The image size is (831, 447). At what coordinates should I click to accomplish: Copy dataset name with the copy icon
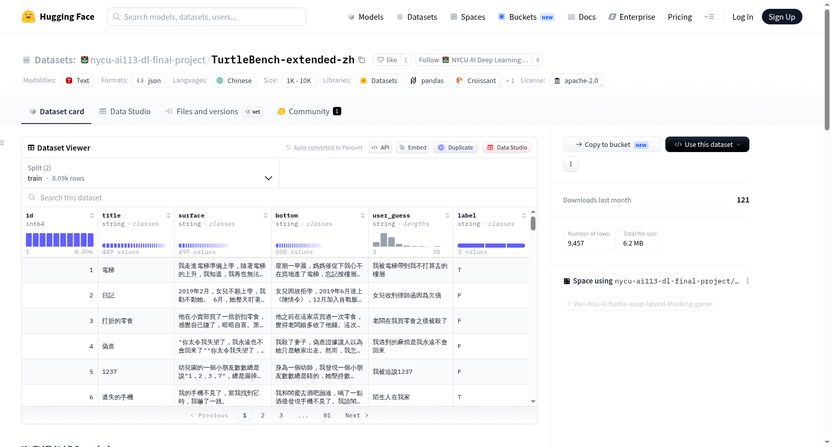[361, 60]
